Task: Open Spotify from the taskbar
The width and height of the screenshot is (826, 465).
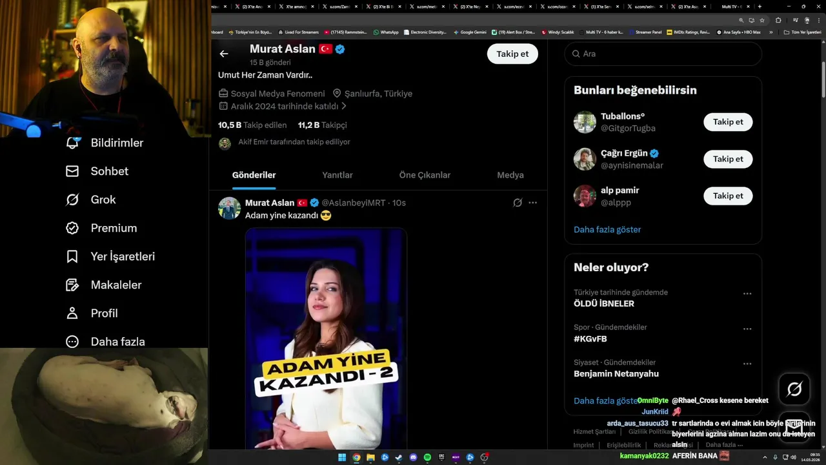Action: [427, 457]
